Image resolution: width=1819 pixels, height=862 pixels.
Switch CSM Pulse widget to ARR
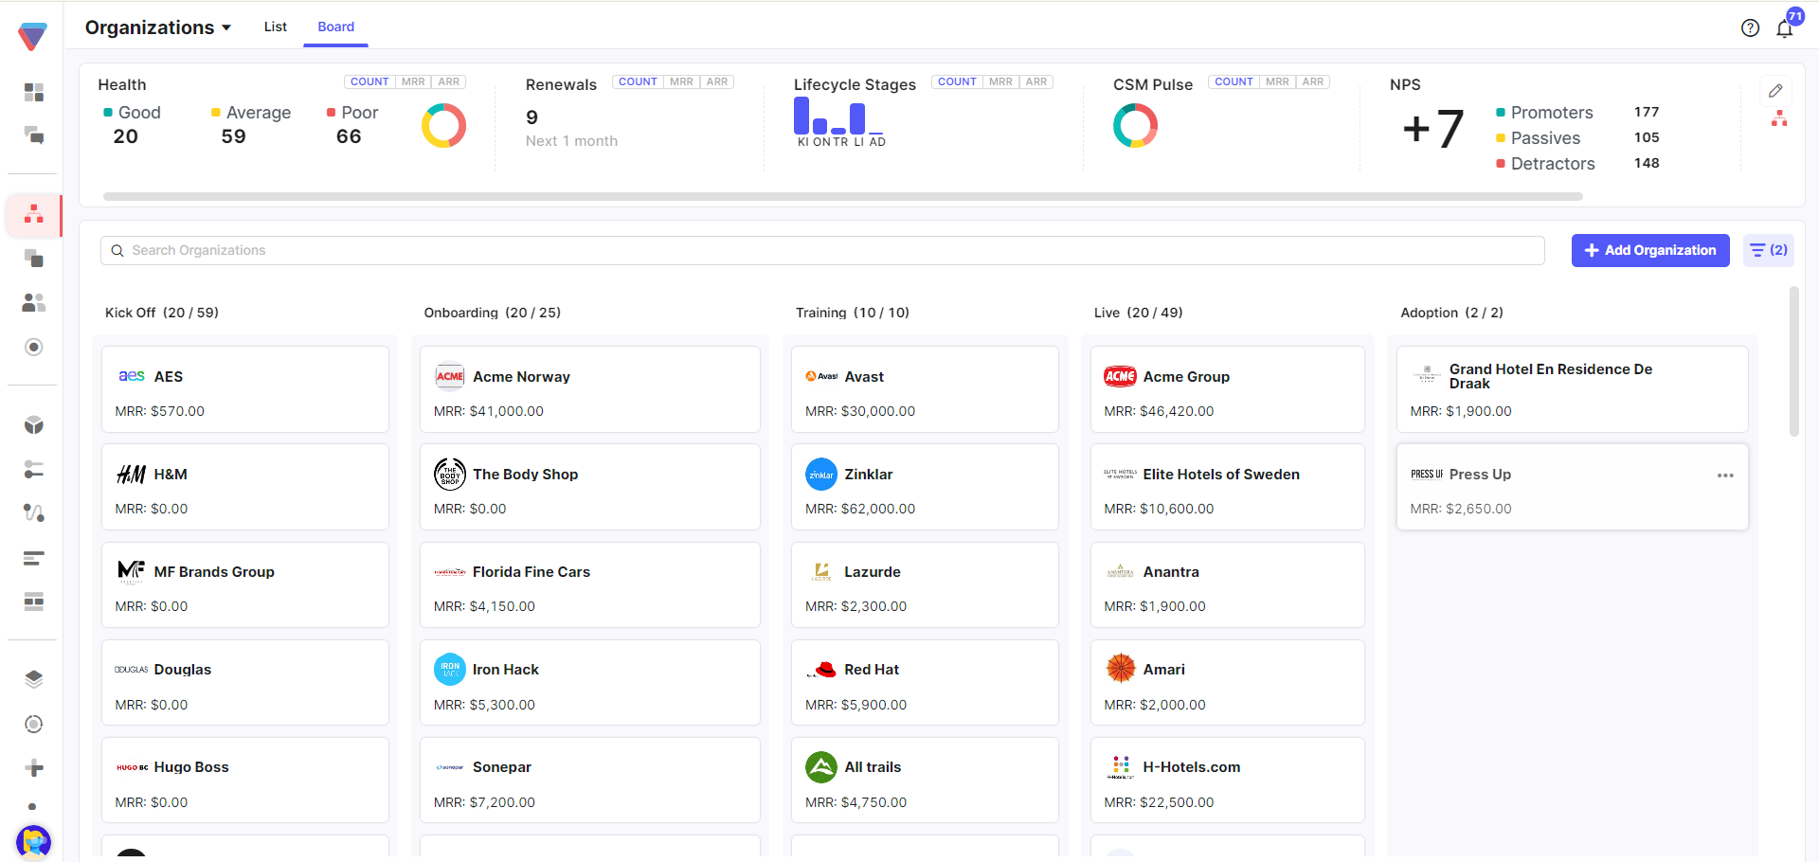point(1313,82)
